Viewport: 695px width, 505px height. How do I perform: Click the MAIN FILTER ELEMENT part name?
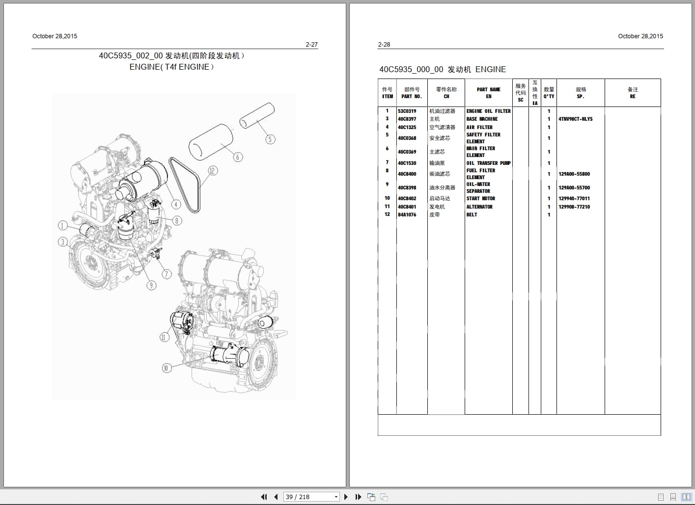pyautogui.click(x=481, y=152)
